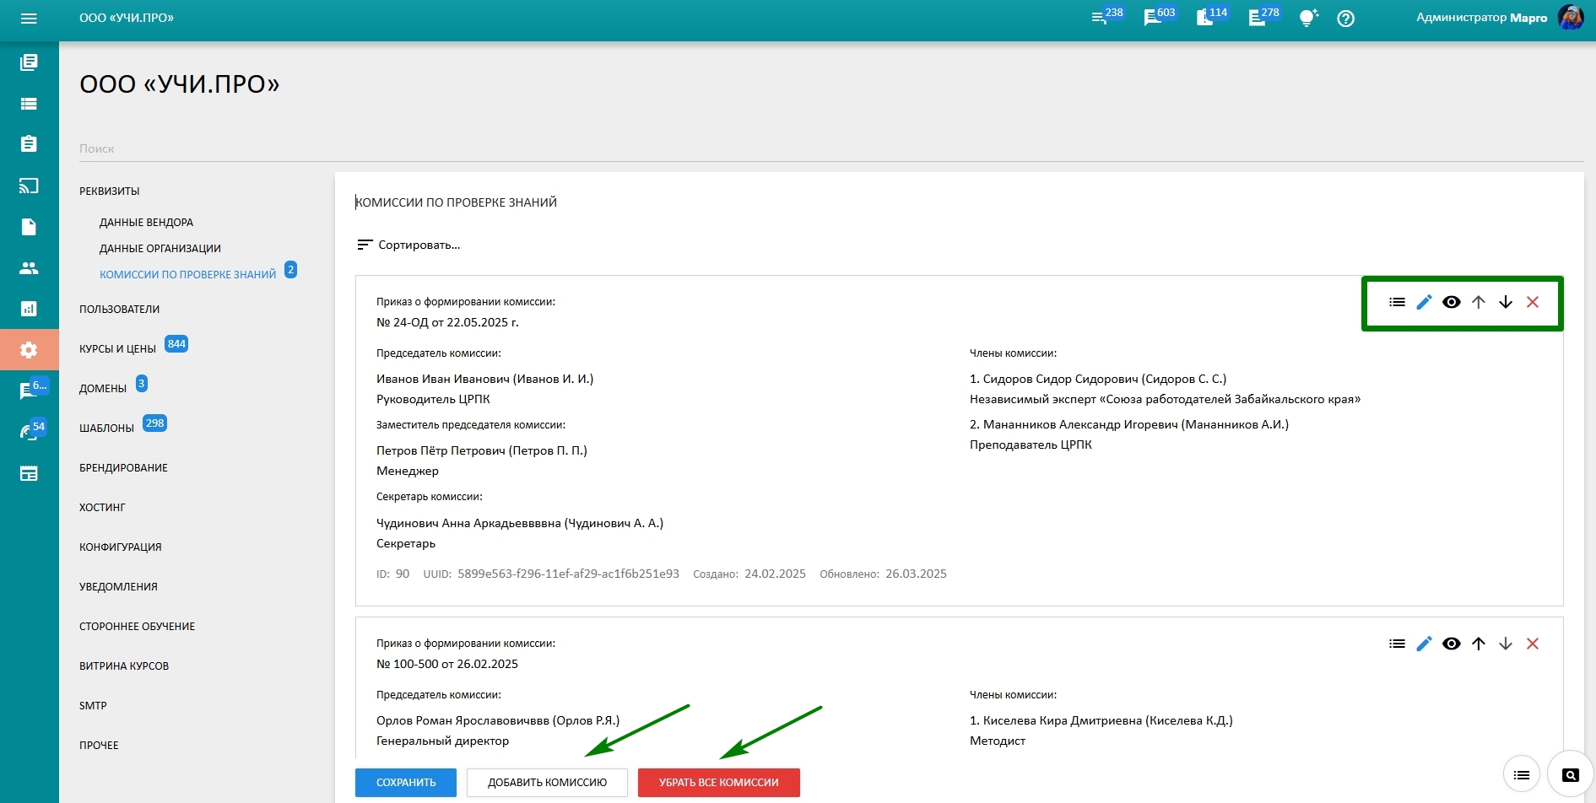The height and width of the screenshot is (803, 1596).
Task: Click the secretary name Чудинович Анна Аркадьевна
Action: (x=468, y=523)
